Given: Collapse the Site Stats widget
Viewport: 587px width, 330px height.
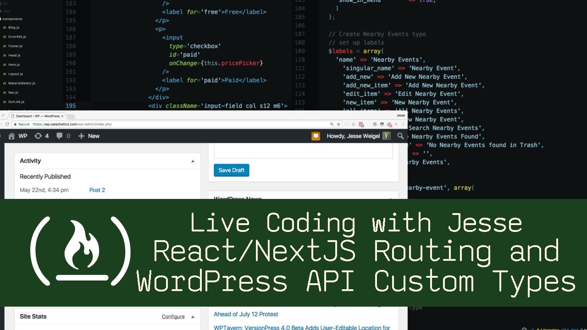Looking at the screenshot, I should tap(193, 317).
